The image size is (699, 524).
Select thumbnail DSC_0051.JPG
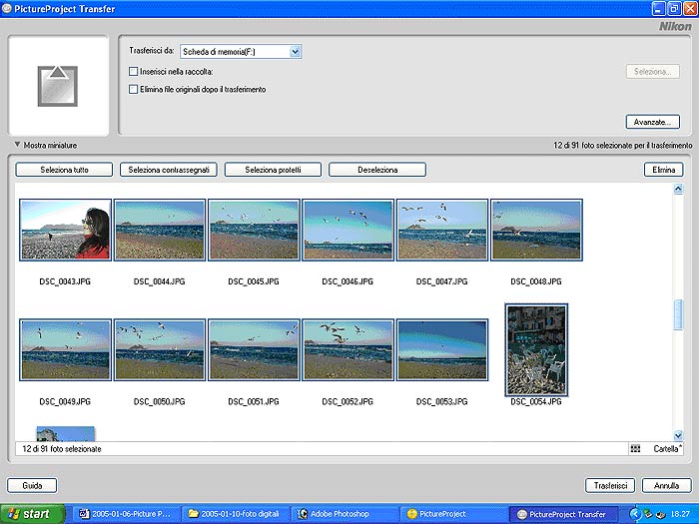tap(254, 349)
